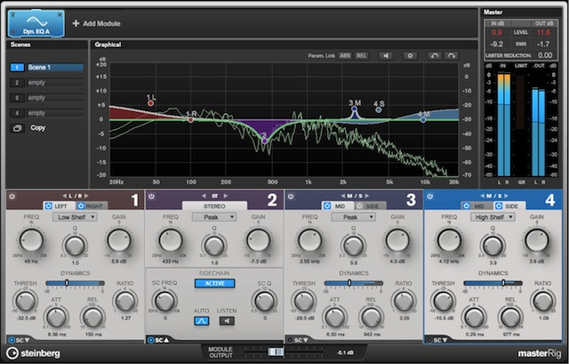Click the Steinberg logo
The width and height of the screenshot is (569, 364).
(34, 353)
